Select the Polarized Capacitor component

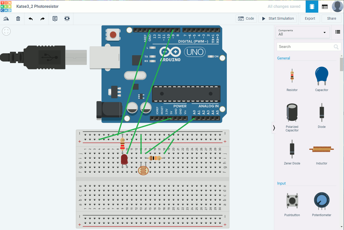coord(292,117)
